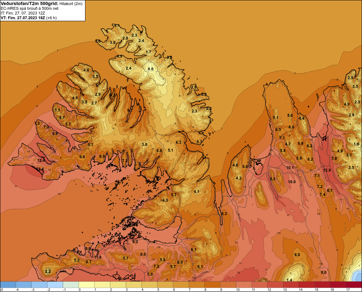The width and height of the screenshot is (362, 292).
Task: Click the '1.8' temperature value
Action: [x=357, y=144]
